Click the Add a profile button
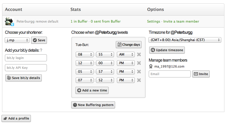This screenshot has width=227, height=125. point(16,118)
